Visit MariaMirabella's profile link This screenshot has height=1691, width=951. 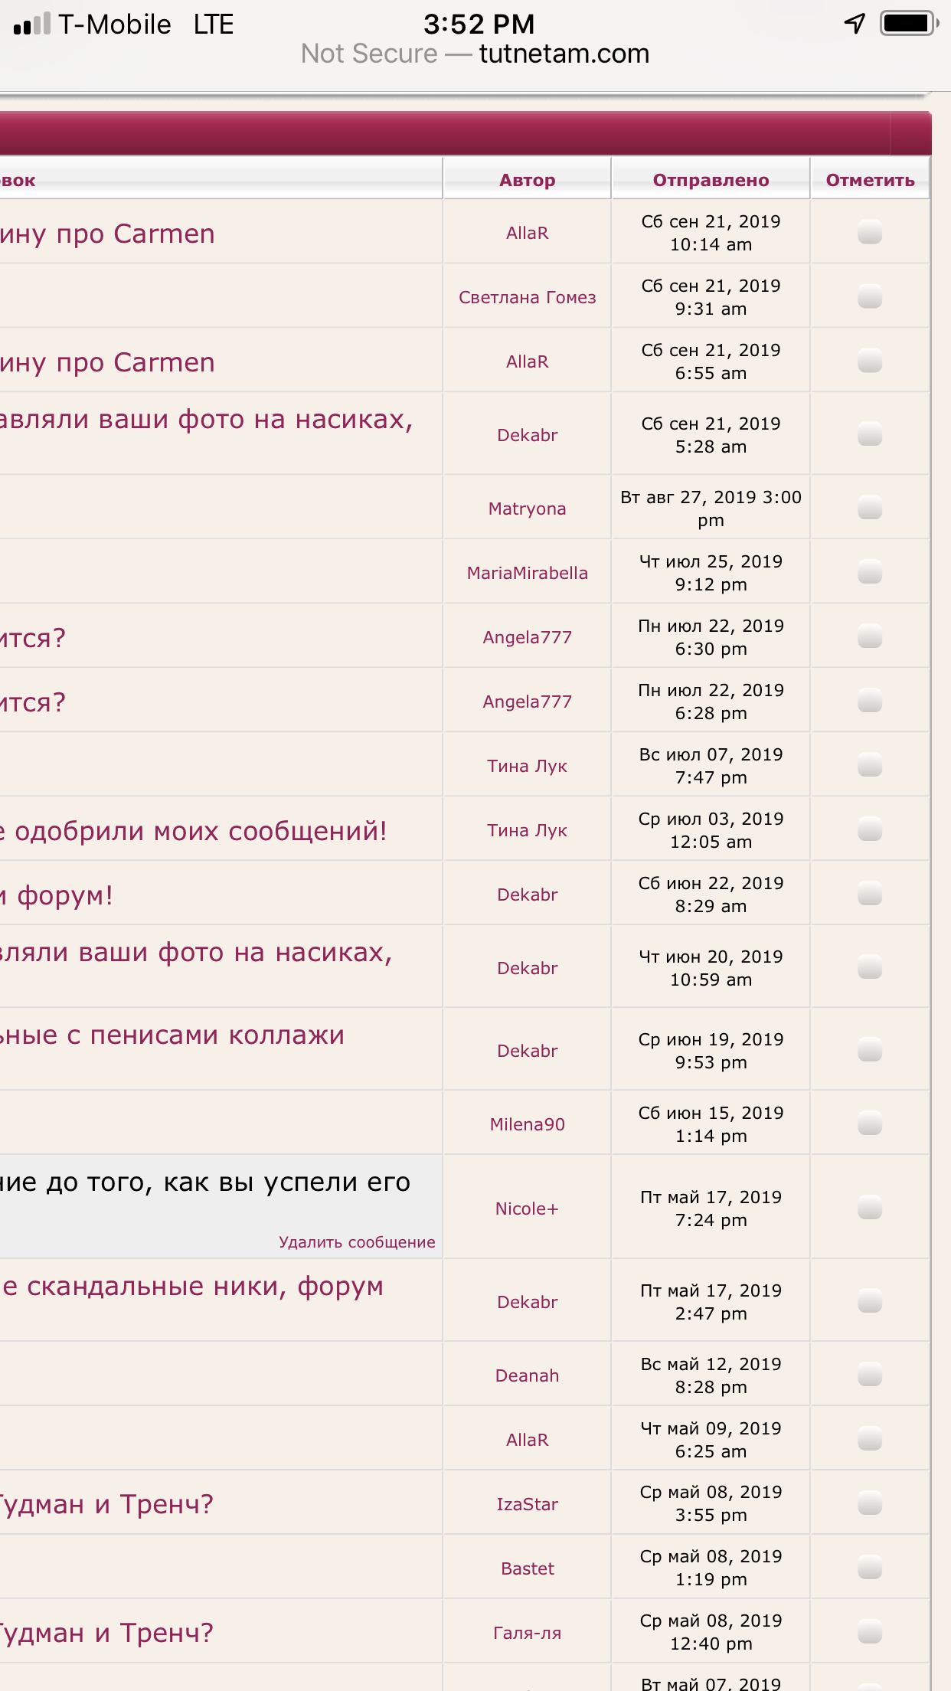click(527, 573)
